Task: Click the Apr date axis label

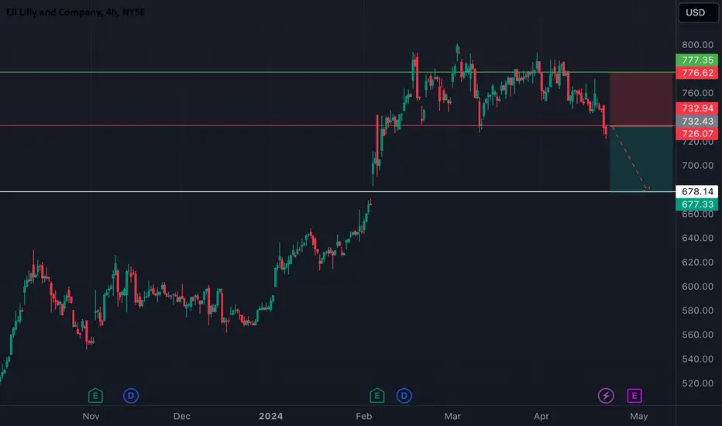Action: pyautogui.click(x=541, y=417)
